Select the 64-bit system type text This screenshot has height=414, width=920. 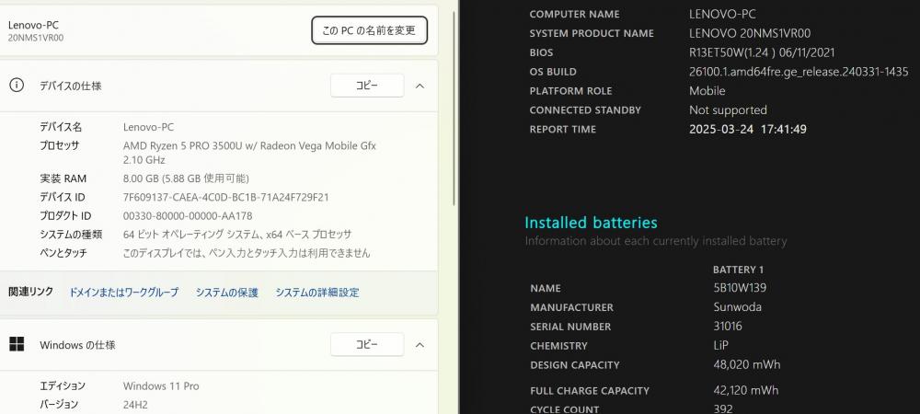(x=237, y=235)
